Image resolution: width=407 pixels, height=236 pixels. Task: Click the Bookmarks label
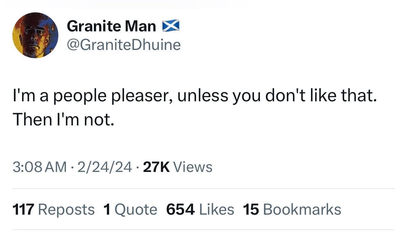(302, 209)
